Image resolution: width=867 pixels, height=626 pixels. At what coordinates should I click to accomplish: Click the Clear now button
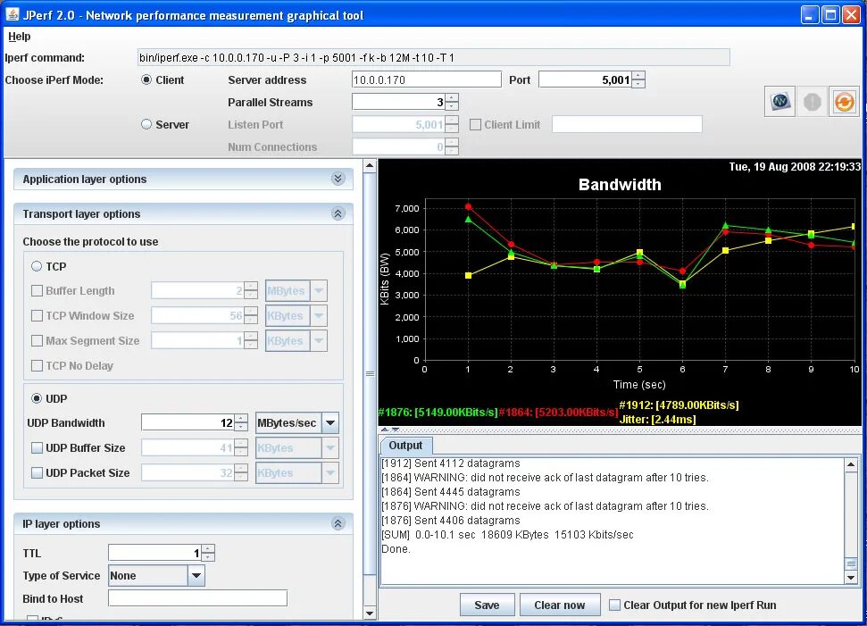(560, 605)
